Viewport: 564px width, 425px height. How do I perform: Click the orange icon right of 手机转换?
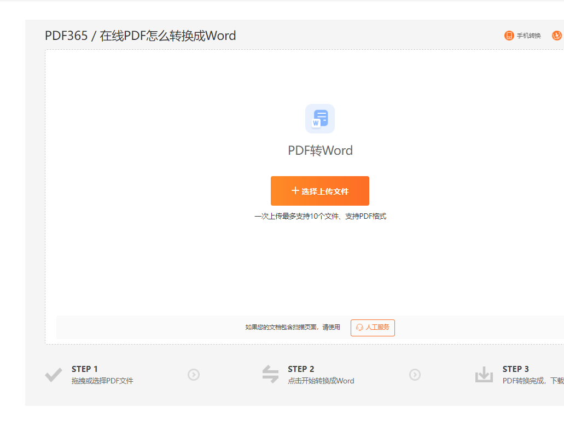click(x=557, y=36)
